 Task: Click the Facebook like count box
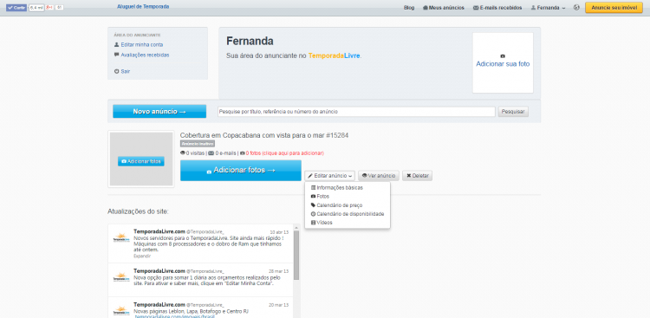(x=36, y=8)
